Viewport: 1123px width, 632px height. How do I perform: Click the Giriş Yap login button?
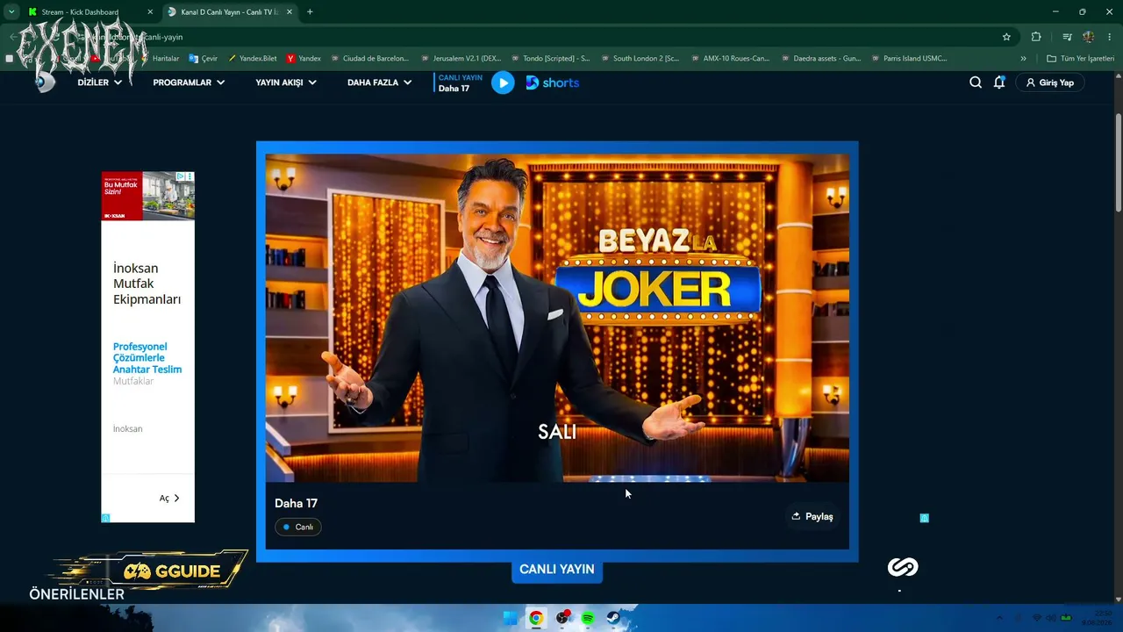point(1050,83)
